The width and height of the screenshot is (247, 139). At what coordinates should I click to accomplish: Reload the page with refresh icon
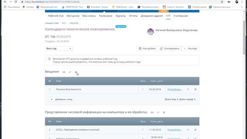(x=15, y=2)
